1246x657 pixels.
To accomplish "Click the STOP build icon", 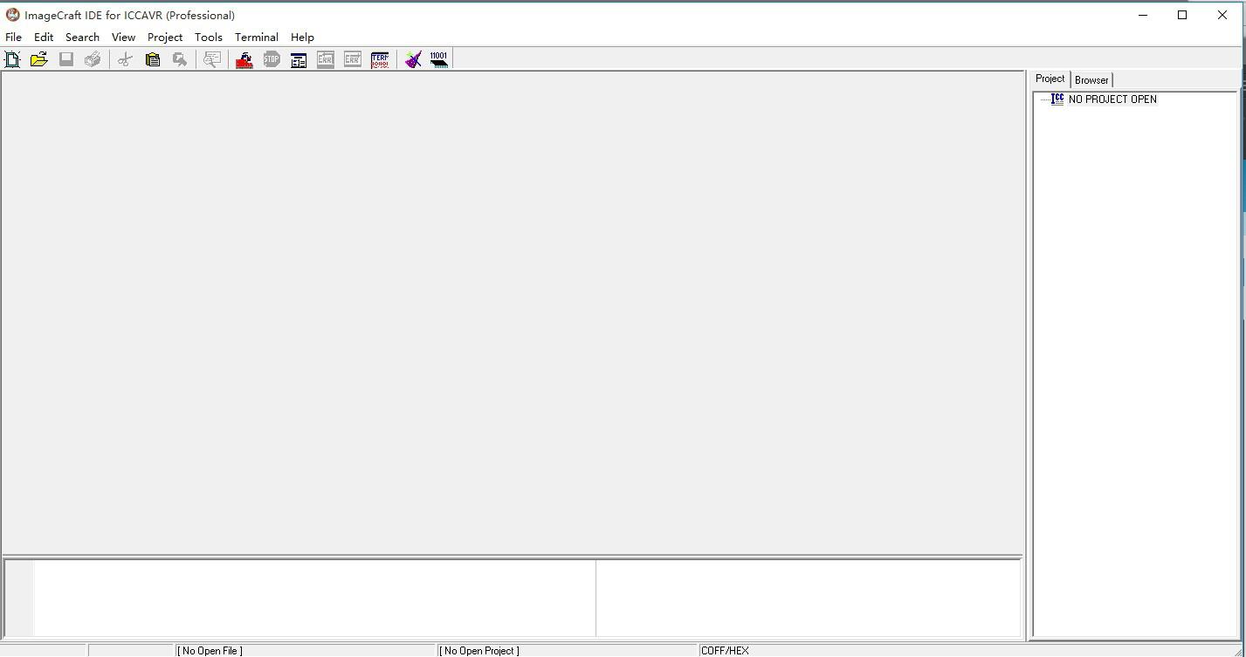I will point(272,59).
